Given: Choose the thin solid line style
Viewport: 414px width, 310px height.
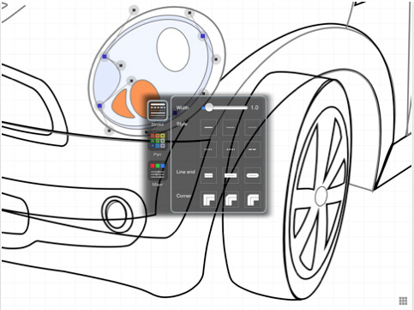Looking at the screenshot, I should click(253, 127).
